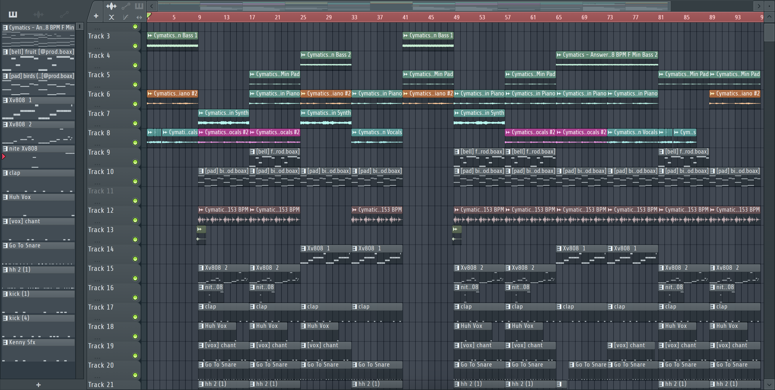Select the pattern clip focus piano icon
This screenshot has height=390, width=775.
[139, 6]
